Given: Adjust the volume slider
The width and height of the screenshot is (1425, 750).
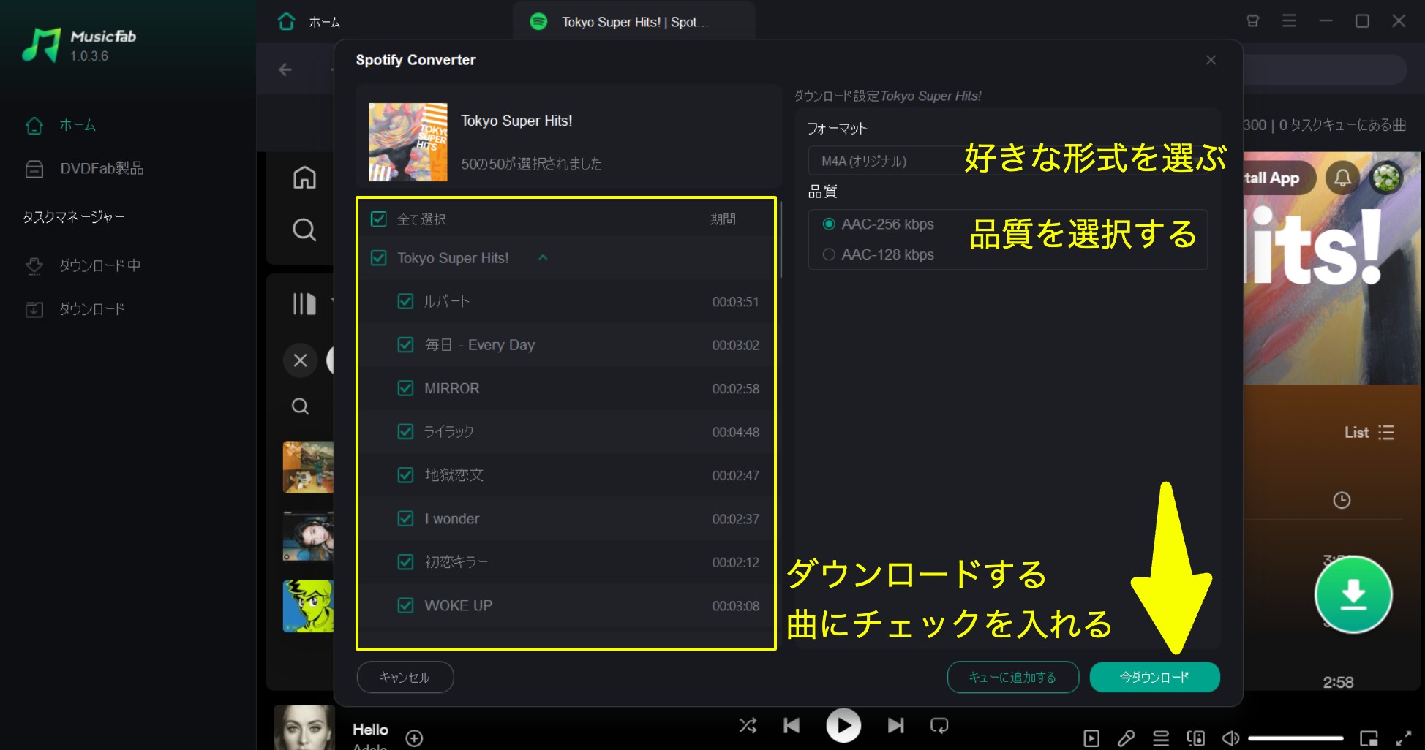Looking at the screenshot, I should pos(1296,738).
